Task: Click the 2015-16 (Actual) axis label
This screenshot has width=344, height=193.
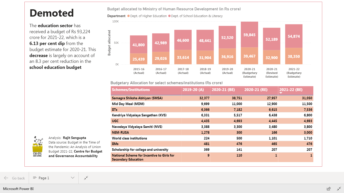Action: pyautogui.click(x=139, y=71)
